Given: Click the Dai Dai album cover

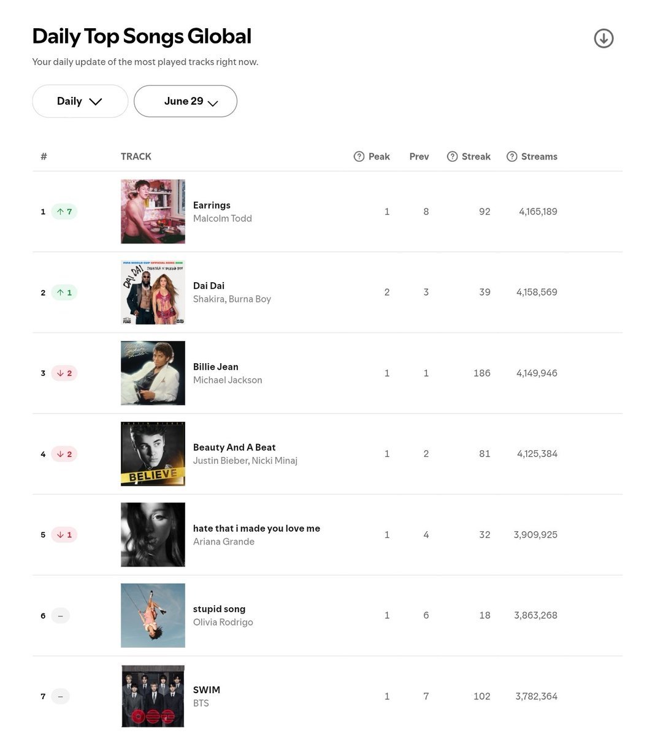Looking at the screenshot, I should coord(153,293).
